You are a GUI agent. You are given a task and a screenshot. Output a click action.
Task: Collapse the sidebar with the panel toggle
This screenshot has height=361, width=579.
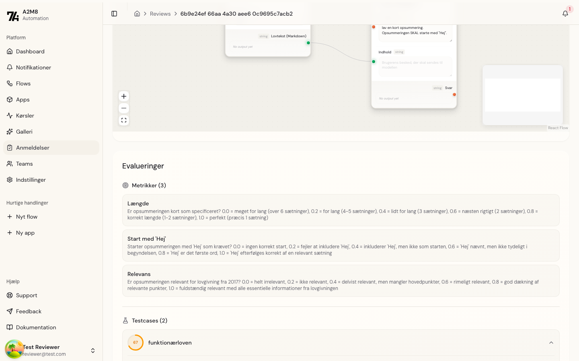point(114,13)
